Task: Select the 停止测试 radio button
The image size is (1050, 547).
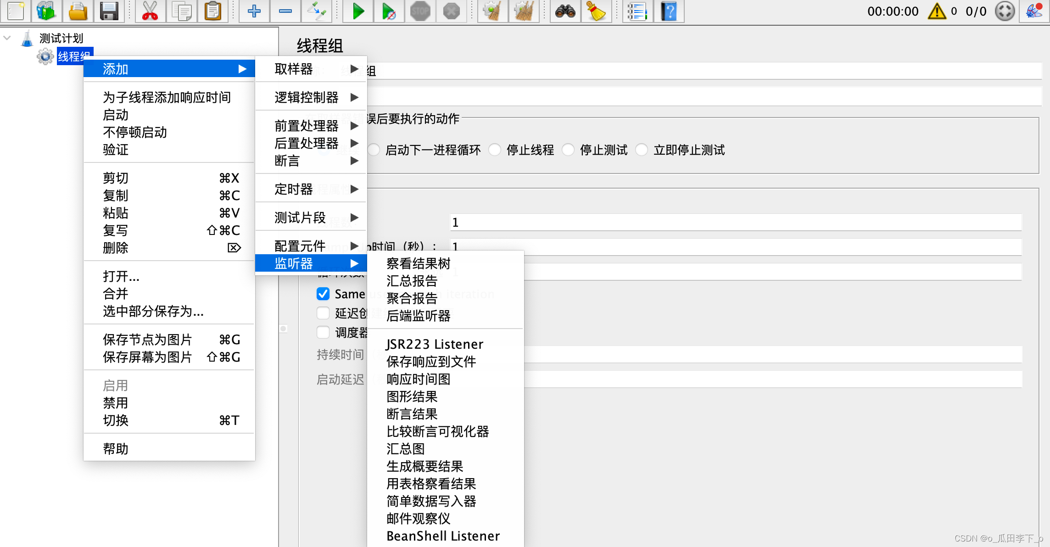Action: pos(568,150)
